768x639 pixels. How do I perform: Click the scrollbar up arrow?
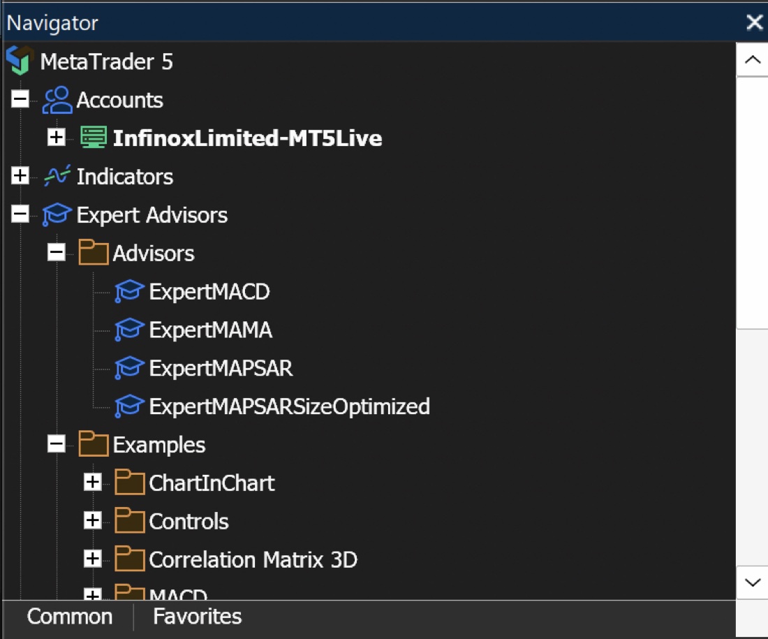753,60
